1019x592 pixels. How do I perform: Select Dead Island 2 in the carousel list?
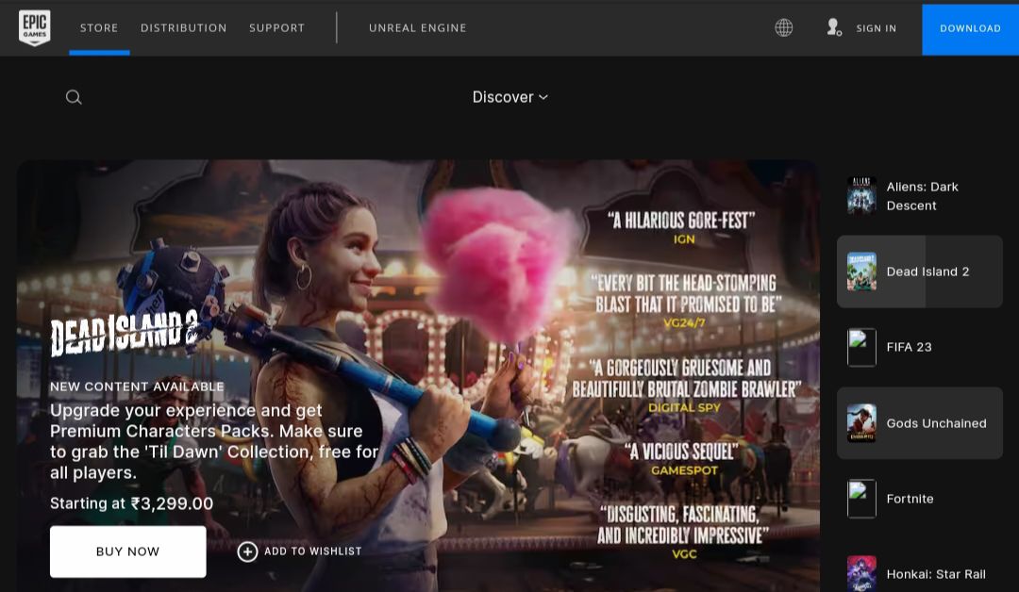[x=920, y=271]
